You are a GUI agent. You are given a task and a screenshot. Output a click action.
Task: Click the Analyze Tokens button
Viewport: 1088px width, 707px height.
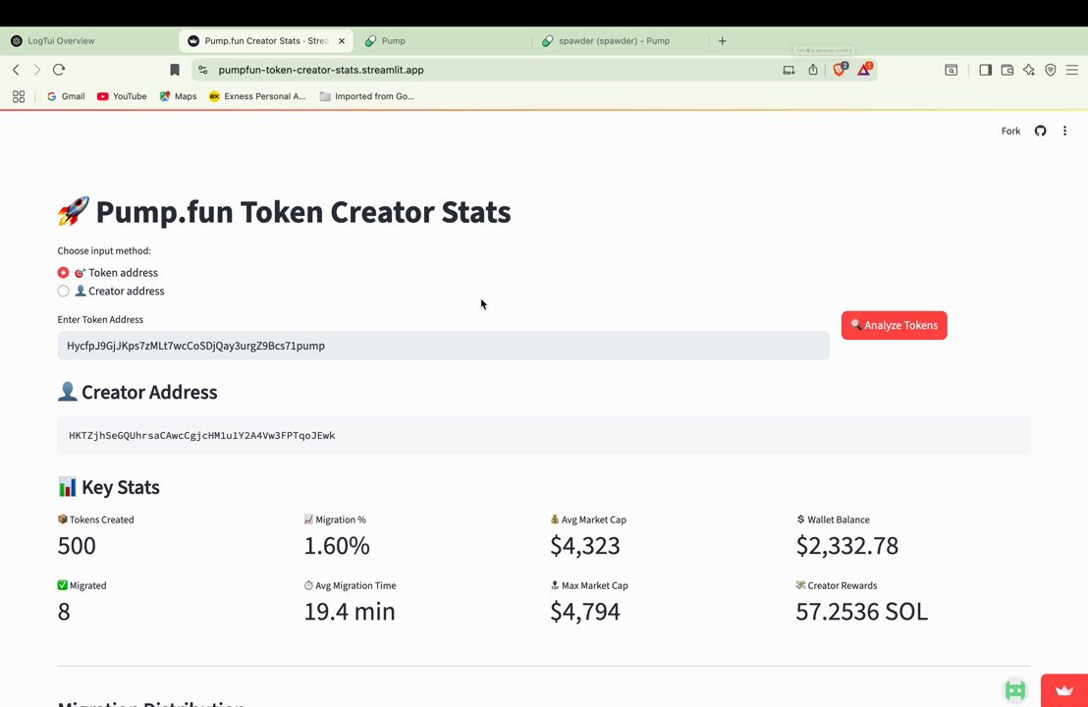pos(894,325)
